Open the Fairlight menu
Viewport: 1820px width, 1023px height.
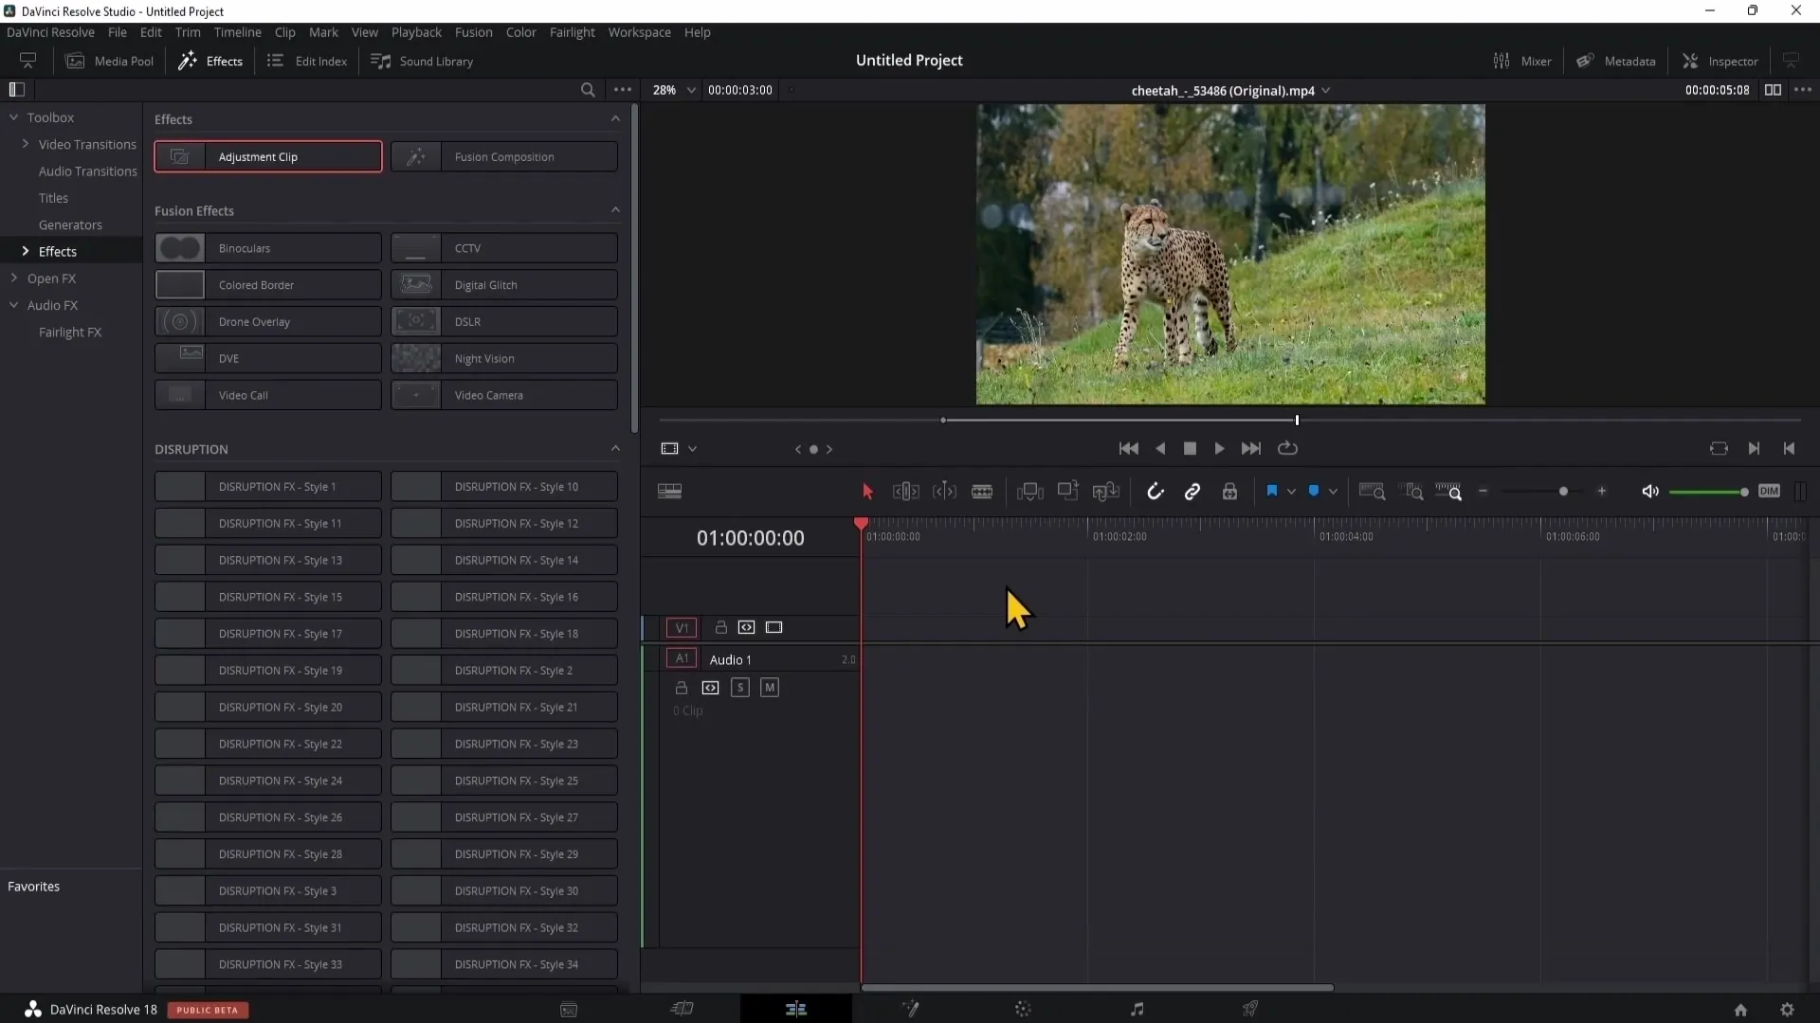pyautogui.click(x=572, y=32)
